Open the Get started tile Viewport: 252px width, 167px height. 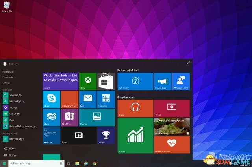pos(135,82)
